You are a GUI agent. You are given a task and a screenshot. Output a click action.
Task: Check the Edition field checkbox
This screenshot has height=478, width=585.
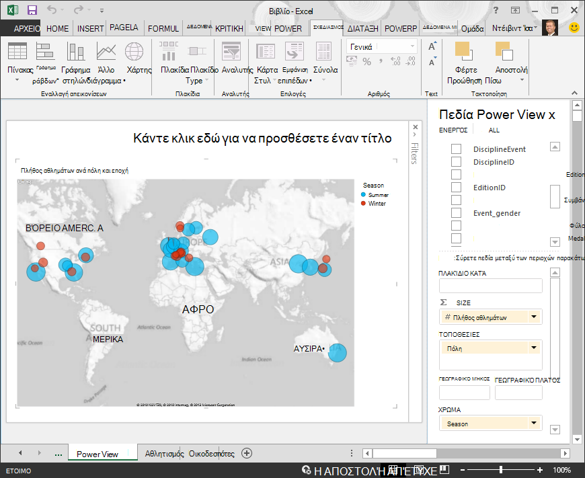456,174
